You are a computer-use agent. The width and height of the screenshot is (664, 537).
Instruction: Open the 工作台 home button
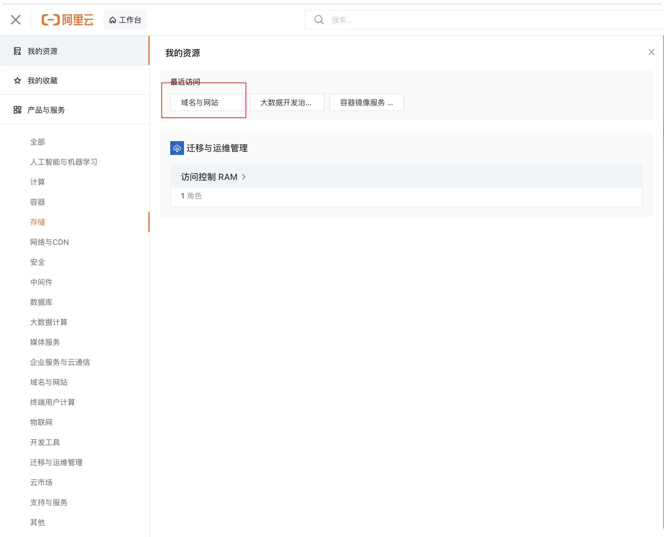(x=125, y=20)
